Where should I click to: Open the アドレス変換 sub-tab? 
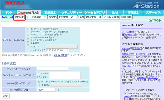(x=111, y=17)
